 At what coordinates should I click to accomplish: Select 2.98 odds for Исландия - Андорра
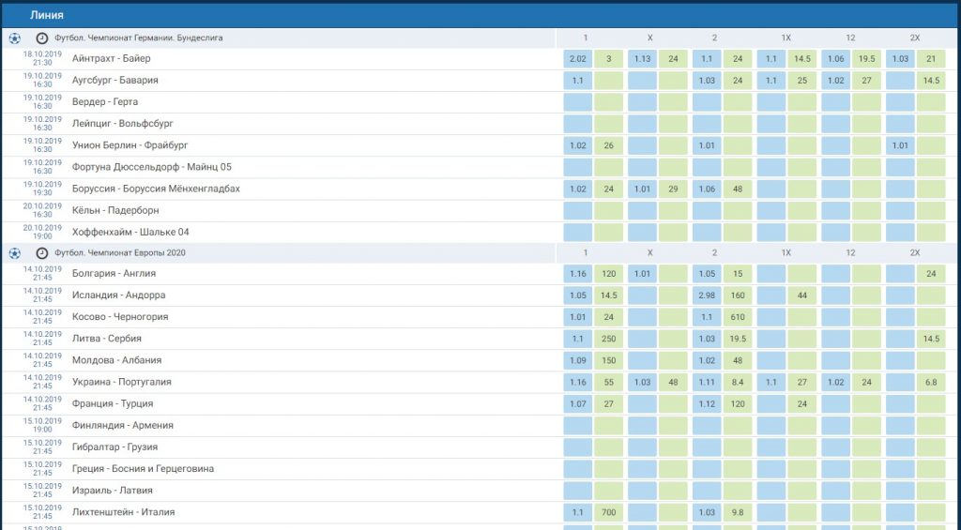[707, 295]
